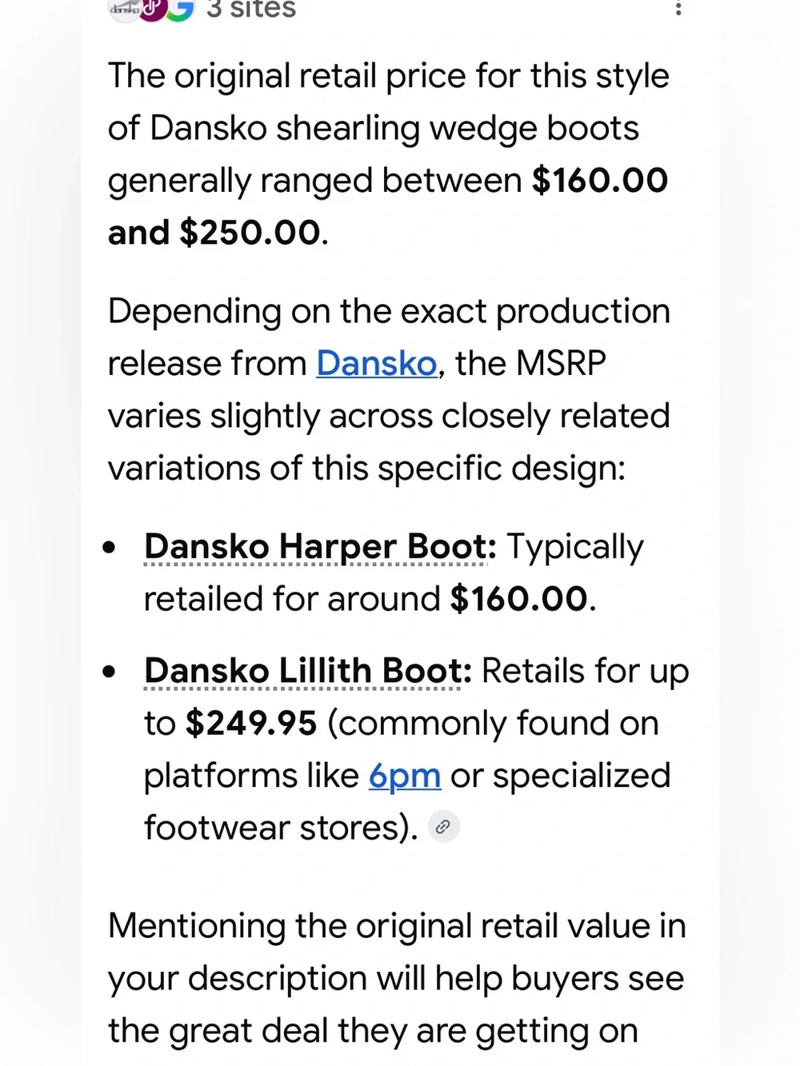The width and height of the screenshot is (800, 1066).
Task: Open the 6pm hyperlink
Action: (x=405, y=776)
